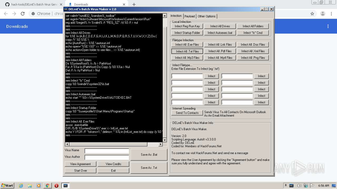Show hidden system tray icons
Viewport: 337px width, 189px height.
tap(286, 186)
